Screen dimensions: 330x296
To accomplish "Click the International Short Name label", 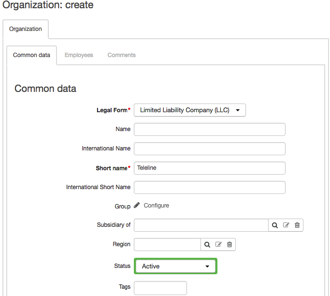I will [98, 187].
